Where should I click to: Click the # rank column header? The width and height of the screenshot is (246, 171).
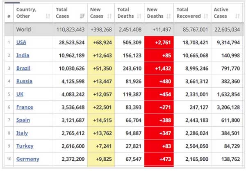click(9, 16)
